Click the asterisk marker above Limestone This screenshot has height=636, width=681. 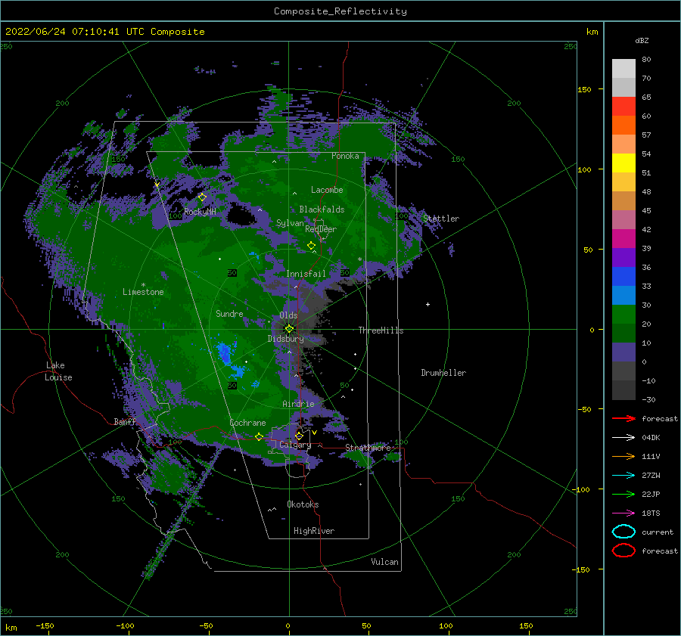coord(143,285)
